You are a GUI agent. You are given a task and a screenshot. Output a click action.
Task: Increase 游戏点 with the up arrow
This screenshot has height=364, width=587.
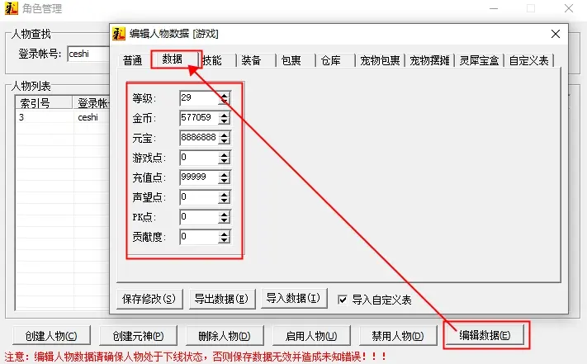(224, 154)
